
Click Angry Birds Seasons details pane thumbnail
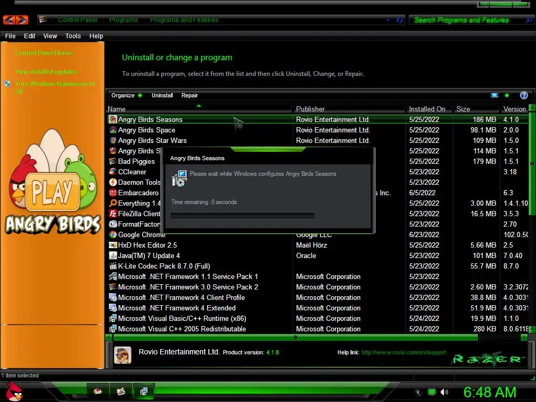(122, 355)
